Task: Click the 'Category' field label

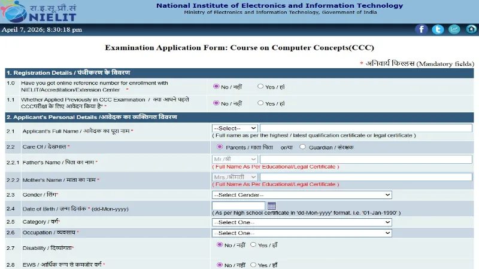Action: (x=41, y=222)
